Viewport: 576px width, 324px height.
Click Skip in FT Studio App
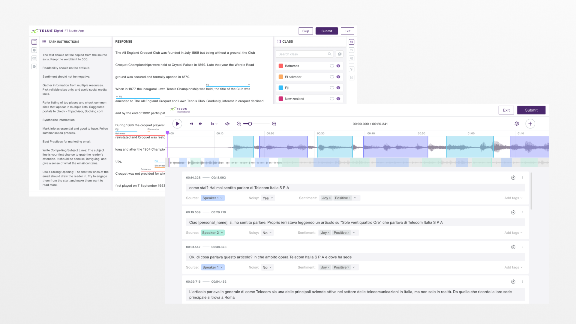point(306,31)
